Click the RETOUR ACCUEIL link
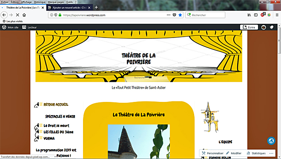The height and width of the screenshot is (159, 281). [56, 104]
